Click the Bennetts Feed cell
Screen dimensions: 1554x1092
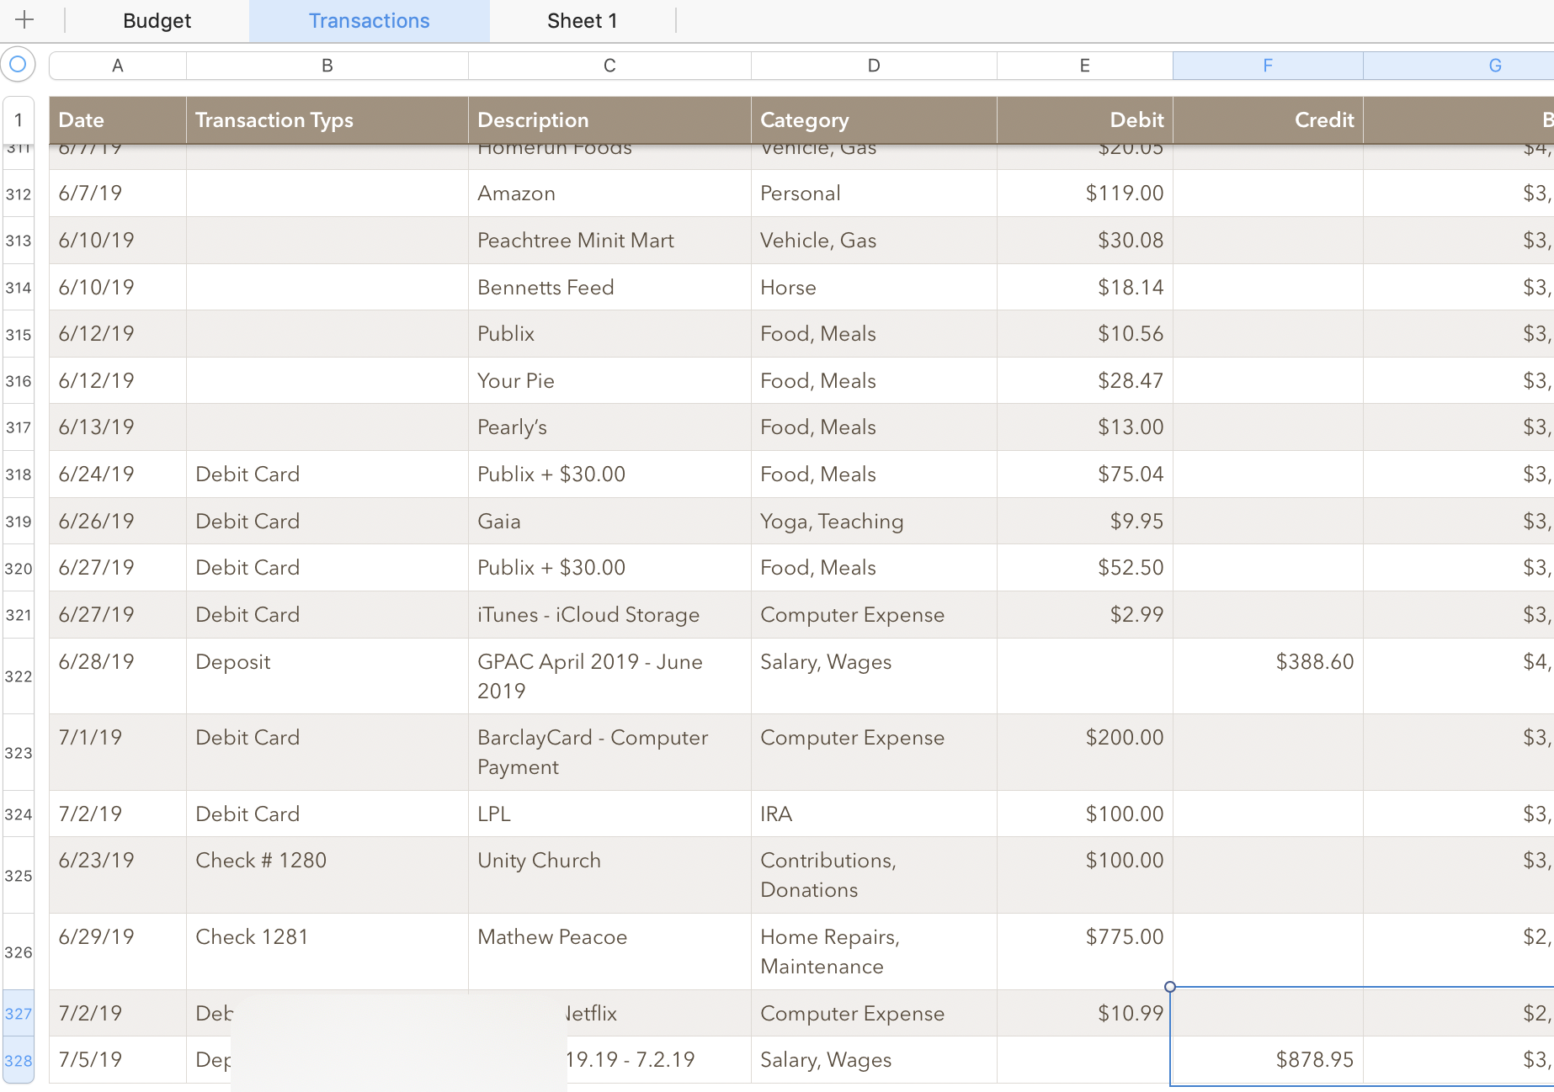pyautogui.click(x=609, y=288)
